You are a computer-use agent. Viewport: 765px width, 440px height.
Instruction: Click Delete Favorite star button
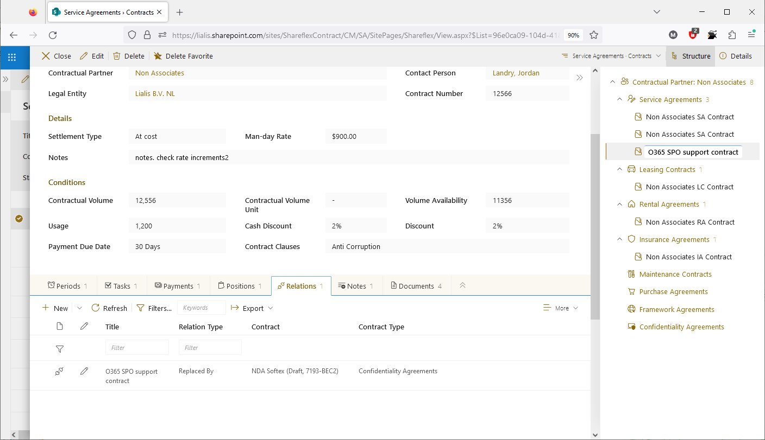click(183, 56)
